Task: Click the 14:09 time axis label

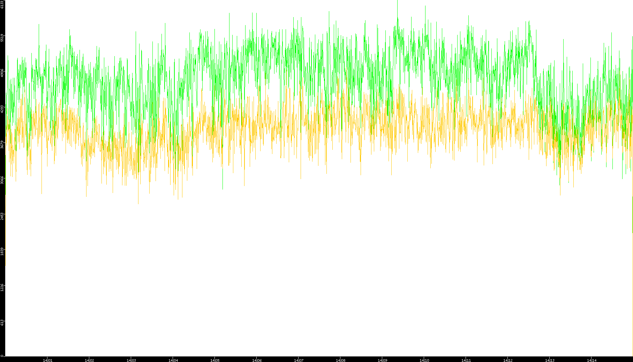Action: click(382, 360)
